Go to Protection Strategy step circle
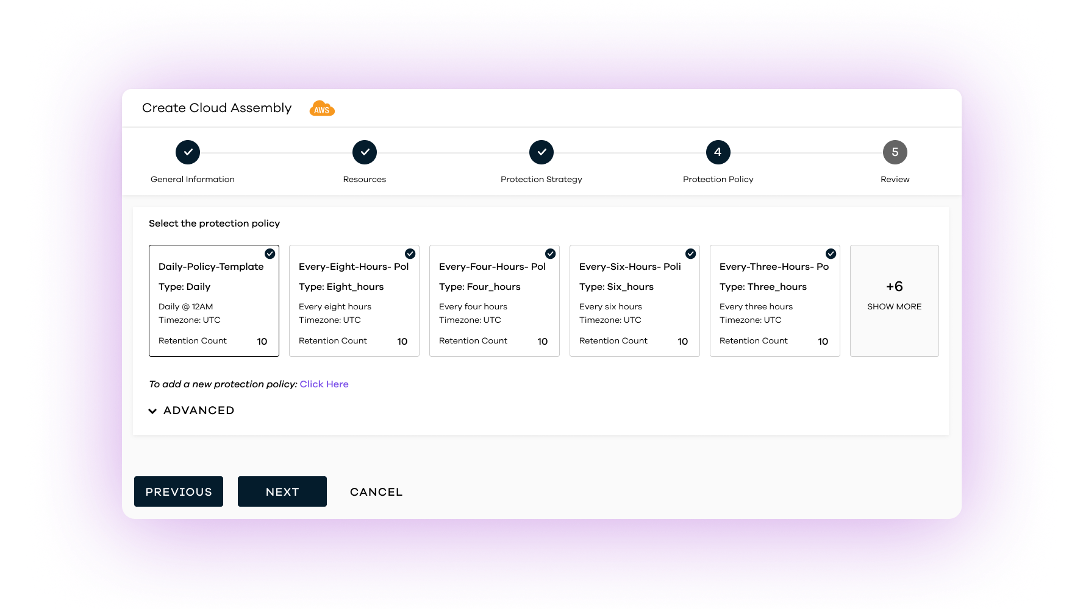The image size is (1083, 609). [541, 152]
